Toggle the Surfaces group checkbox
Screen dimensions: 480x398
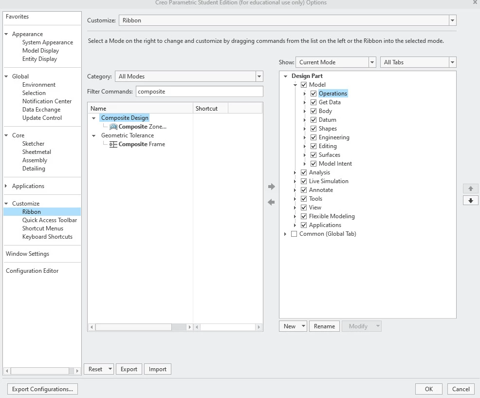[314, 155]
